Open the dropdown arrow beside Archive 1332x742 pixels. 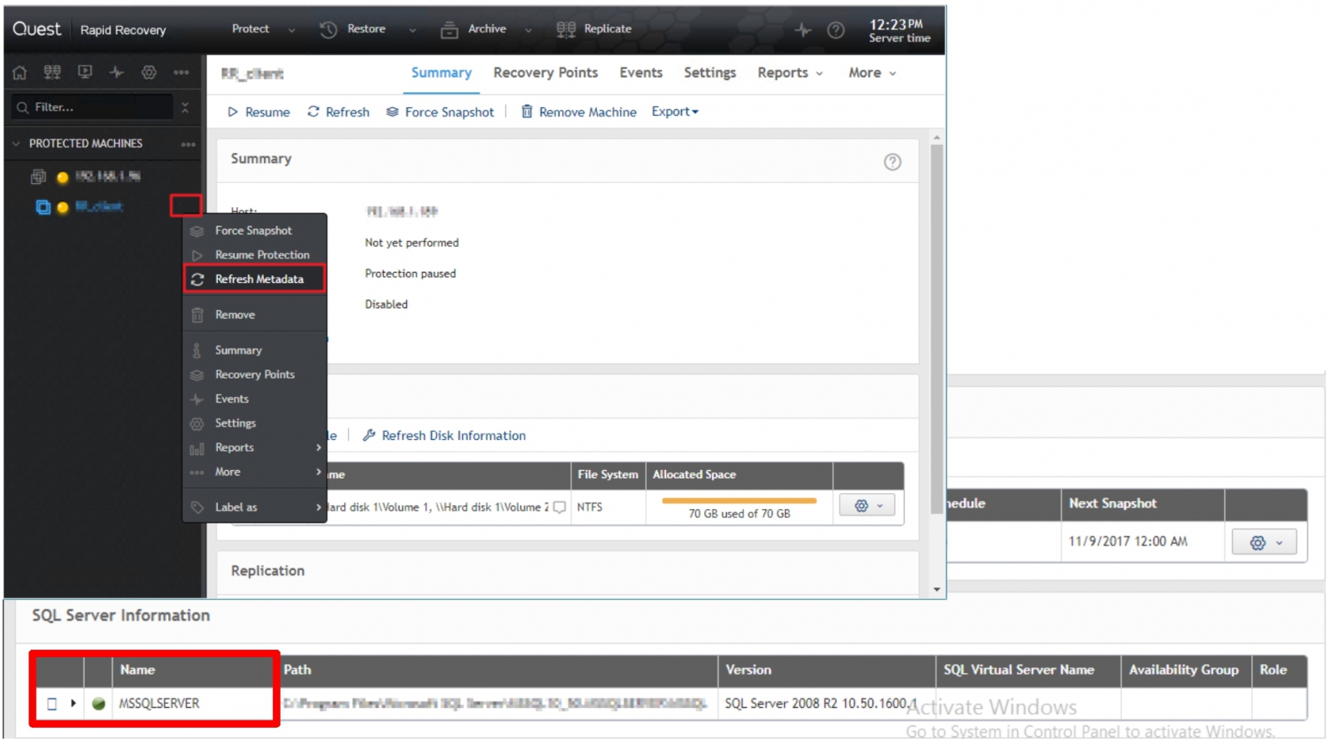click(528, 30)
